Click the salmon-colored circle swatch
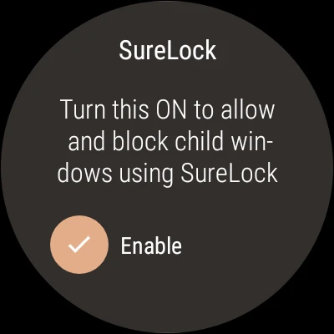The height and width of the screenshot is (334, 334). coord(79,245)
